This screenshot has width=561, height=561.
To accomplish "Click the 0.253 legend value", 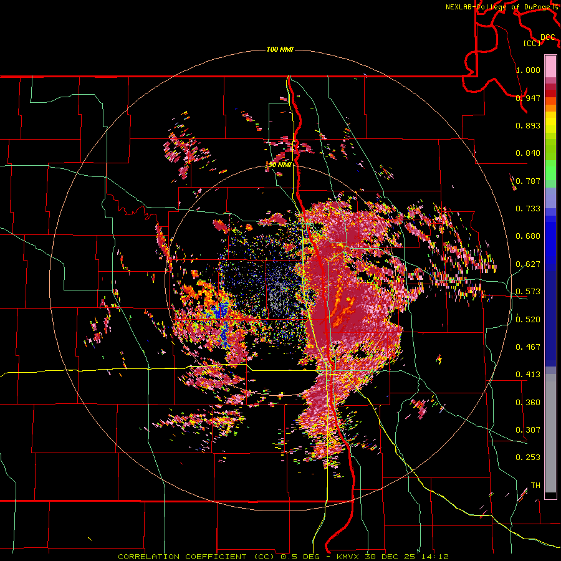I will [528, 458].
